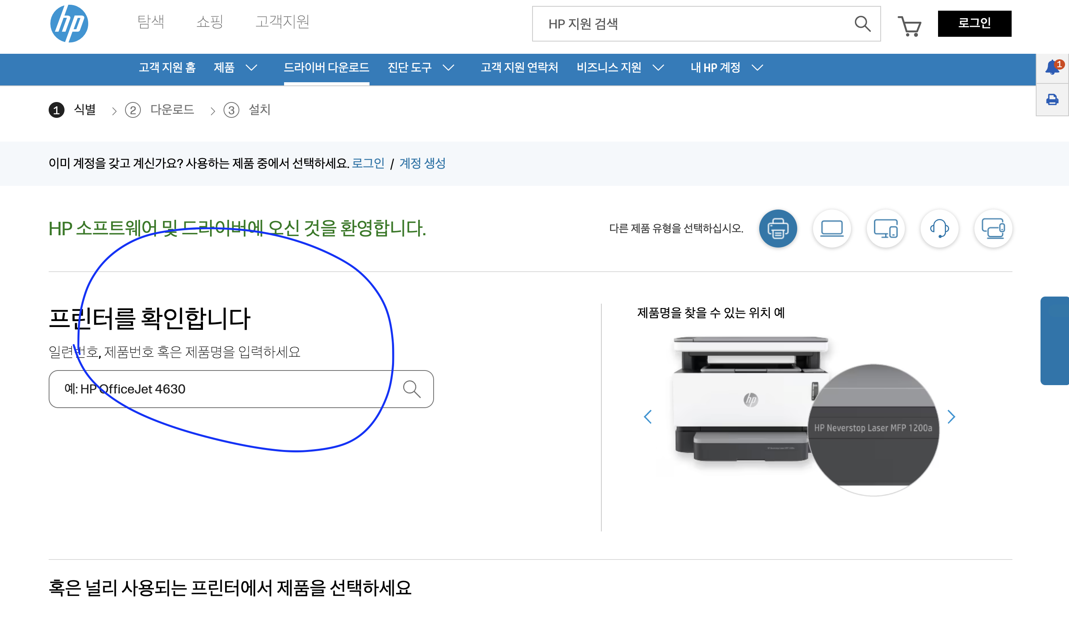Viewport: 1069px width, 620px height.
Task: Click the text 제품명을 찾을 수 있는 위치 예
Action: coord(711,313)
